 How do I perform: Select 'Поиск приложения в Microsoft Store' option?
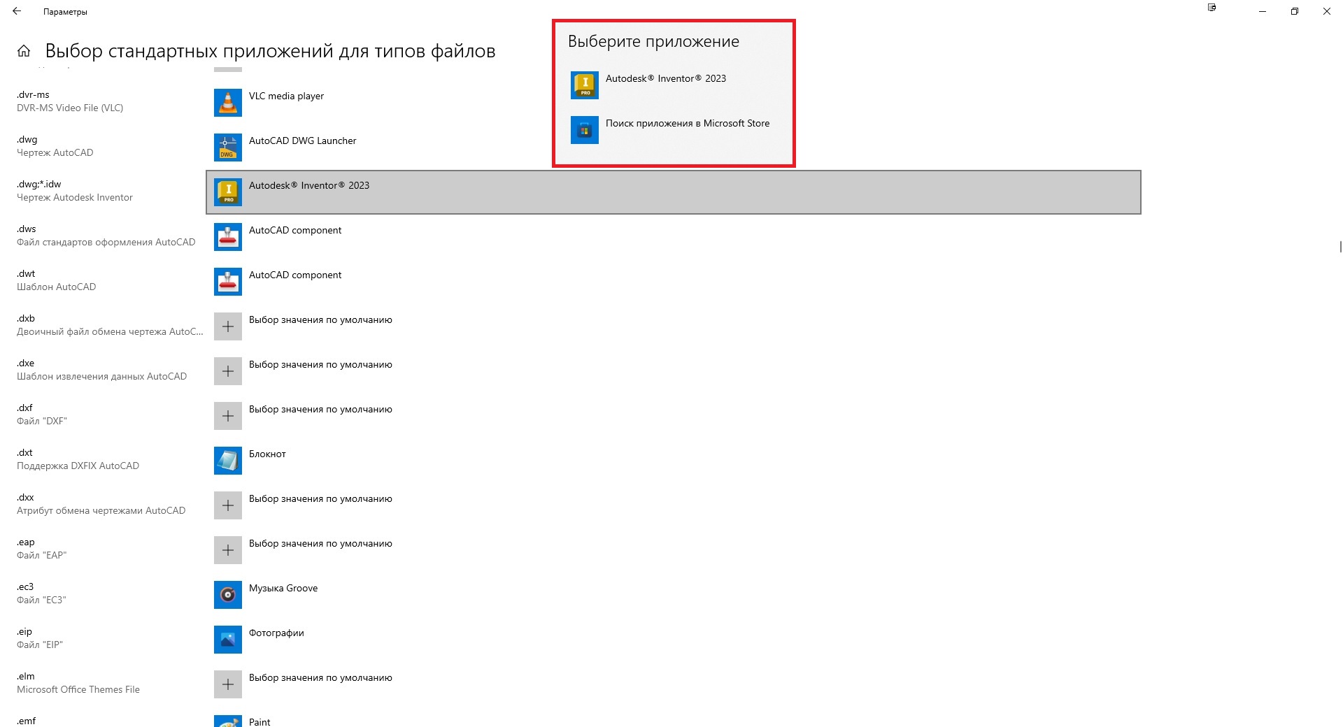pyautogui.click(x=673, y=130)
